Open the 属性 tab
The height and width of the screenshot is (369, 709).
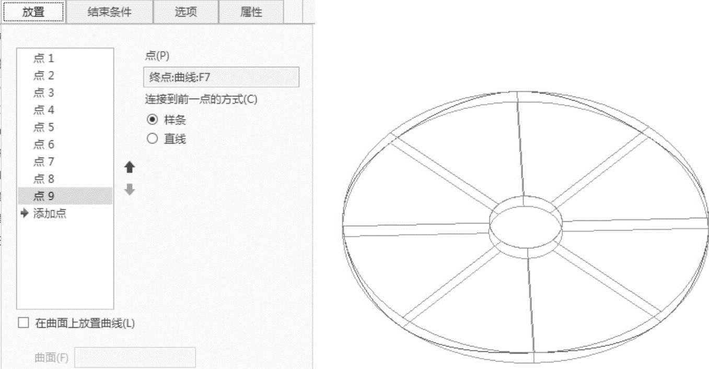click(x=251, y=12)
